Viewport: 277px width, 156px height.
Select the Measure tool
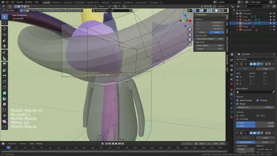[4, 58]
